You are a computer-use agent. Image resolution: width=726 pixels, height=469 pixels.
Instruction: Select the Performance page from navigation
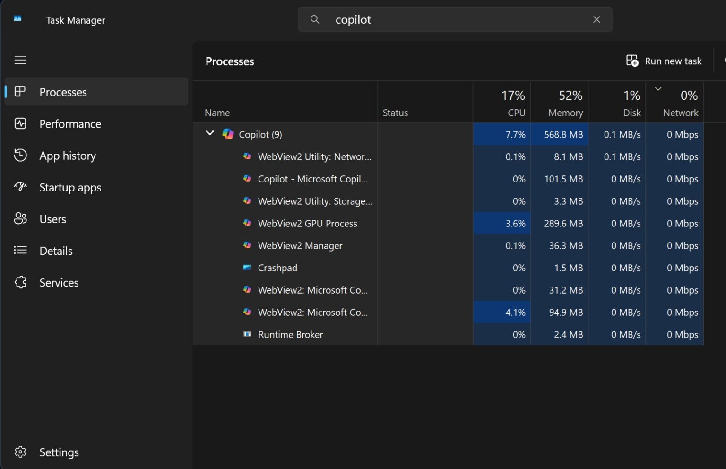(x=70, y=123)
